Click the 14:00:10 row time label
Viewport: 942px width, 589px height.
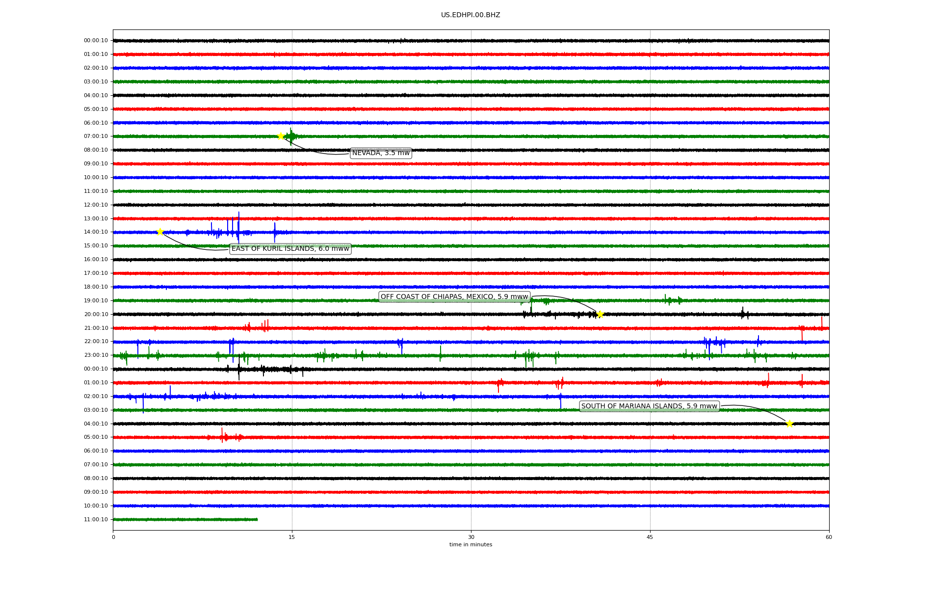point(96,232)
